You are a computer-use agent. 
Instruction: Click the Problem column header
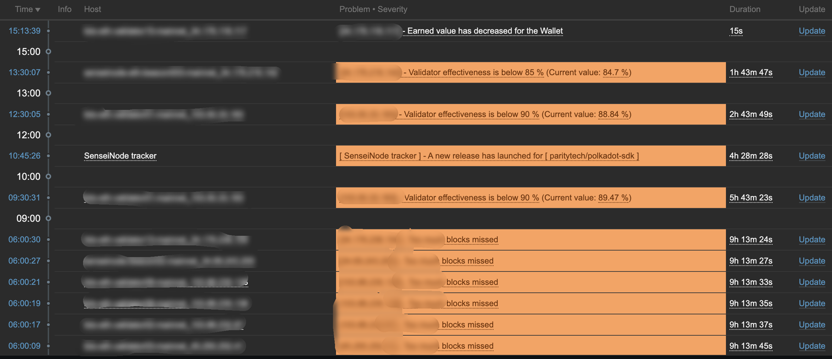354,9
